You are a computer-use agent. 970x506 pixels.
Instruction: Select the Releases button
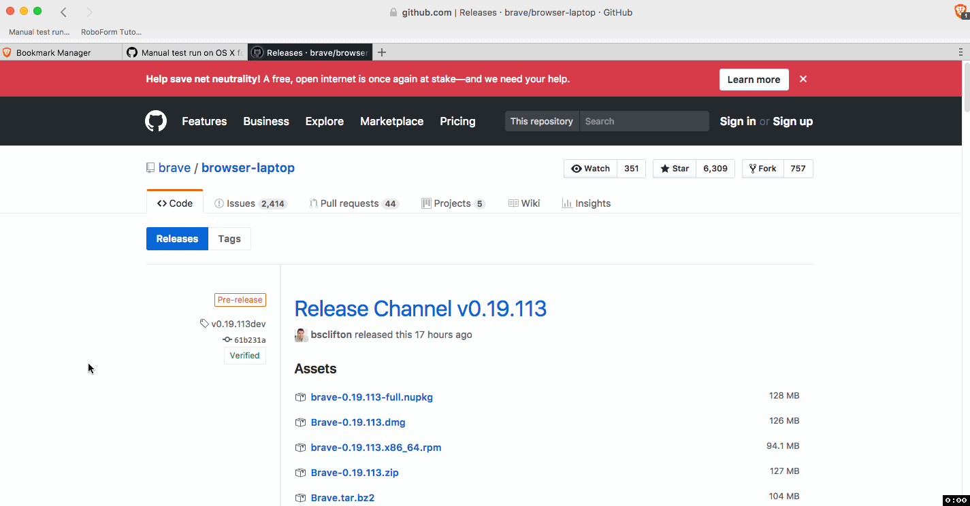[177, 239]
